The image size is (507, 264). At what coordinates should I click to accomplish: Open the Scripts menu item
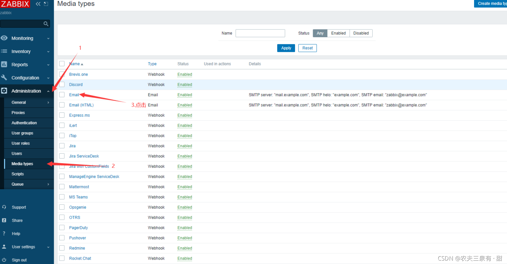tap(17, 174)
